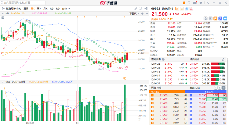Click the 成交统计 section header
229x125 pixels.
pos(194,59)
